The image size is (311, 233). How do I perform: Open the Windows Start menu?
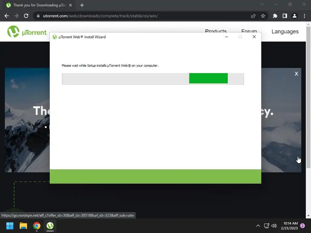pyautogui.click(x=10, y=226)
